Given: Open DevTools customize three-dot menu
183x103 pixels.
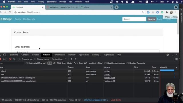Looking at the screenshot, I should (x=172, y=55).
